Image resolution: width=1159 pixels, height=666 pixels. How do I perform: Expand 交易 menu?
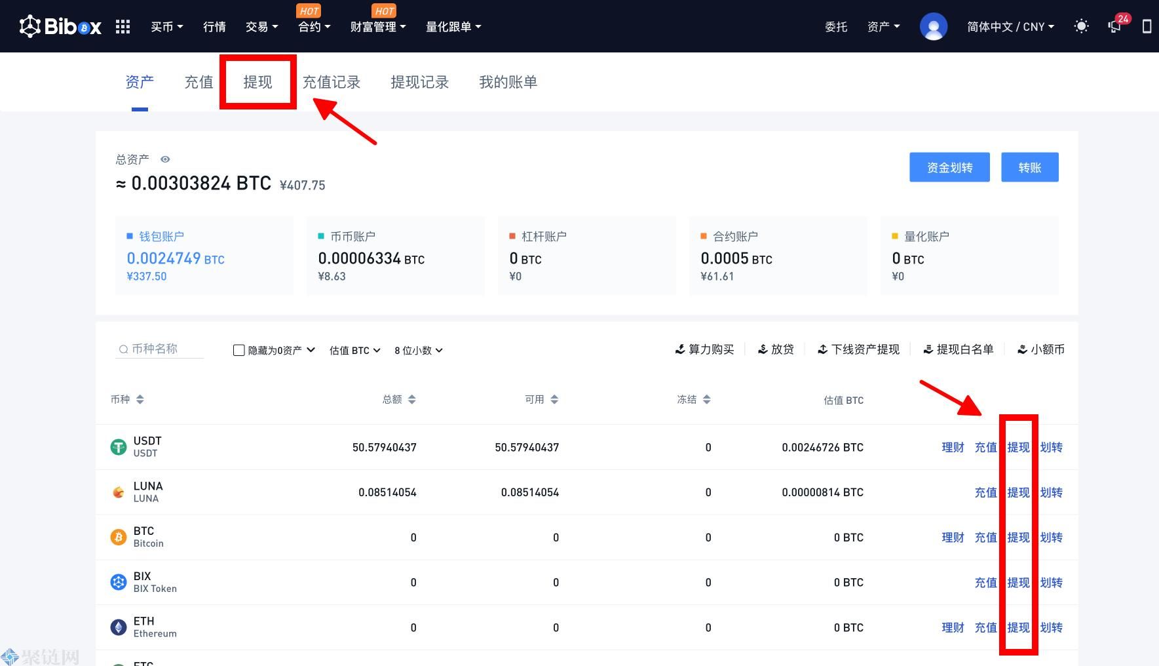coord(261,27)
